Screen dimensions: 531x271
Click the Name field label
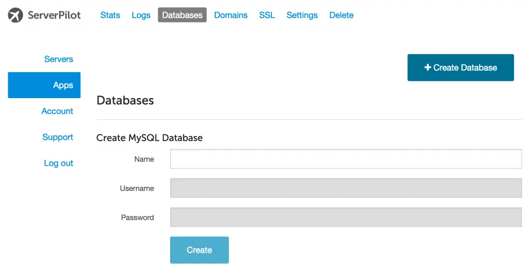pyautogui.click(x=144, y=159)
